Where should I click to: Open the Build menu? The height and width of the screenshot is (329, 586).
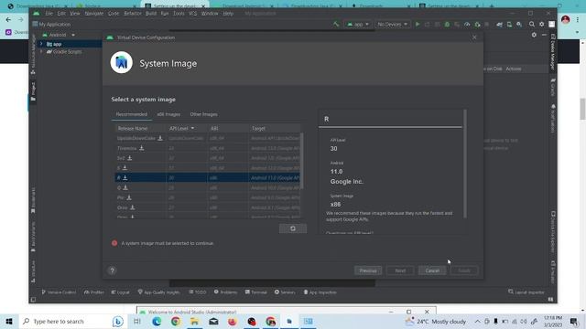[151, 14]
